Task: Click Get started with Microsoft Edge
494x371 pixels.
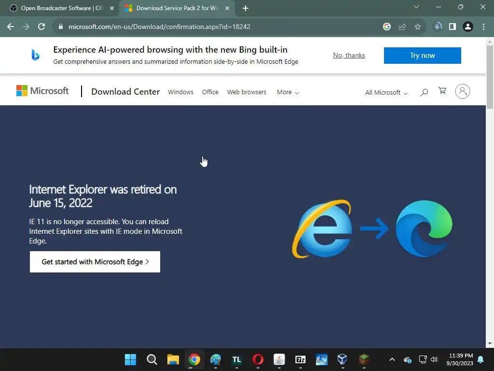Action: coord(95,262)
